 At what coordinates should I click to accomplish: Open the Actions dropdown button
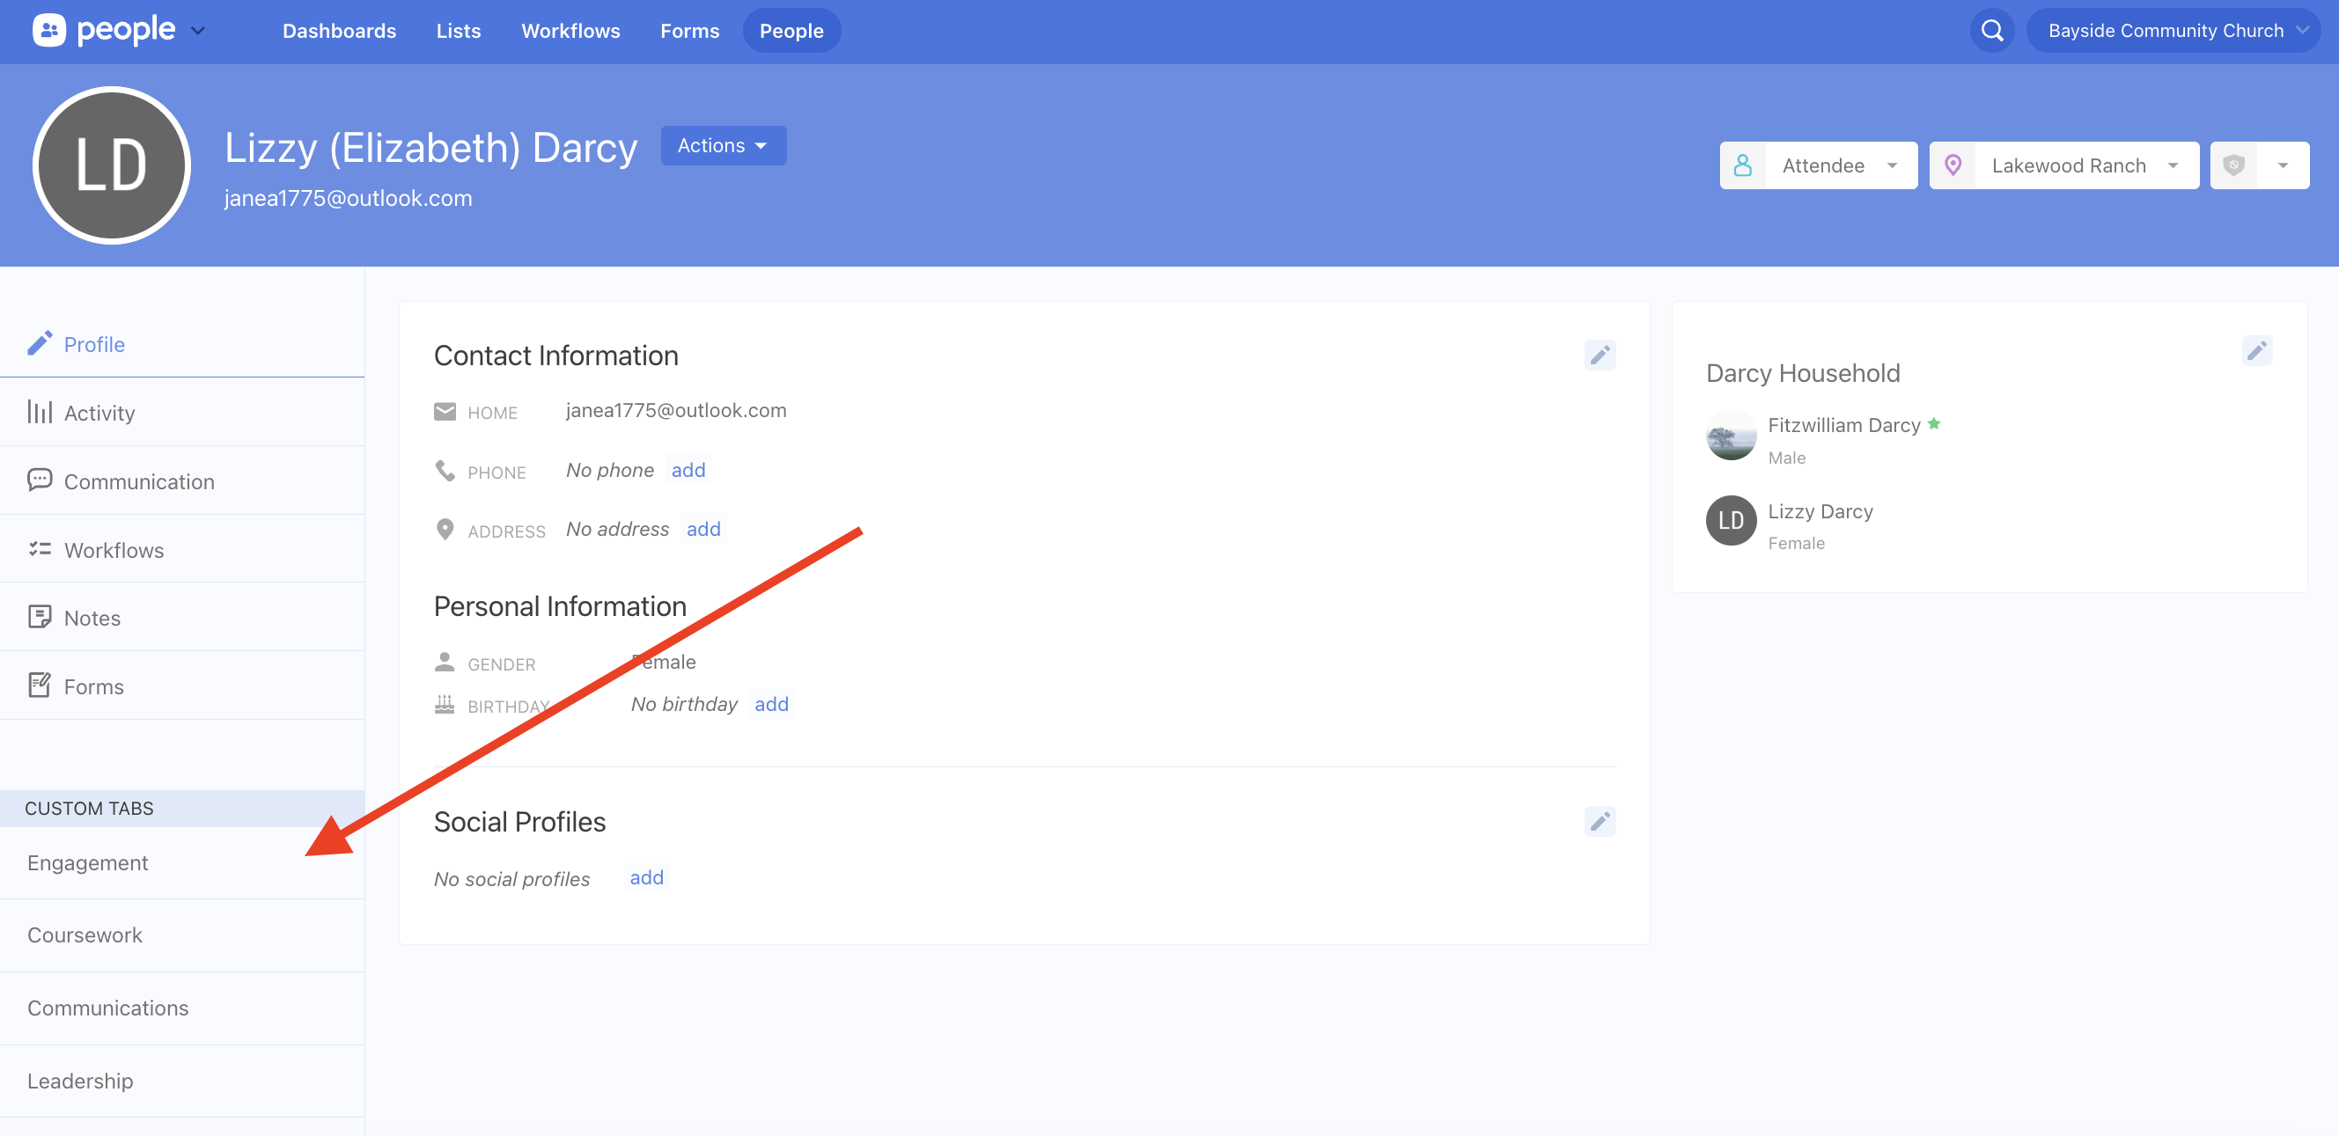723,145
